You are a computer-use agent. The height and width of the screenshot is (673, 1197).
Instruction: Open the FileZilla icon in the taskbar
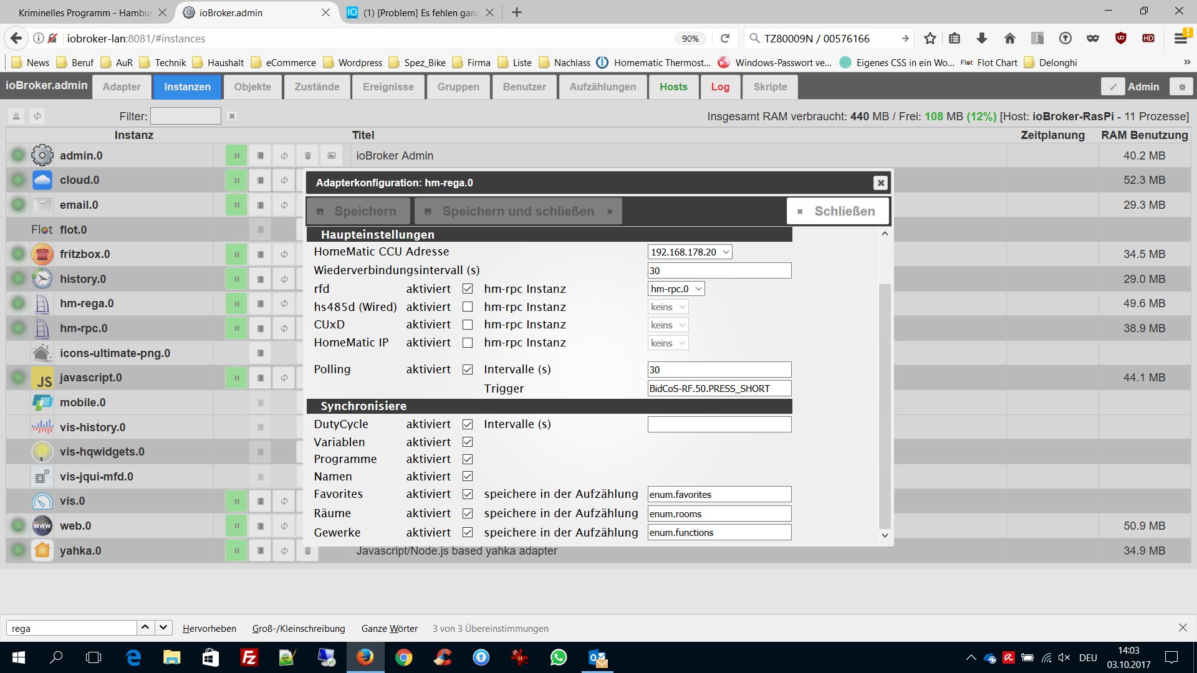[249, 657]
